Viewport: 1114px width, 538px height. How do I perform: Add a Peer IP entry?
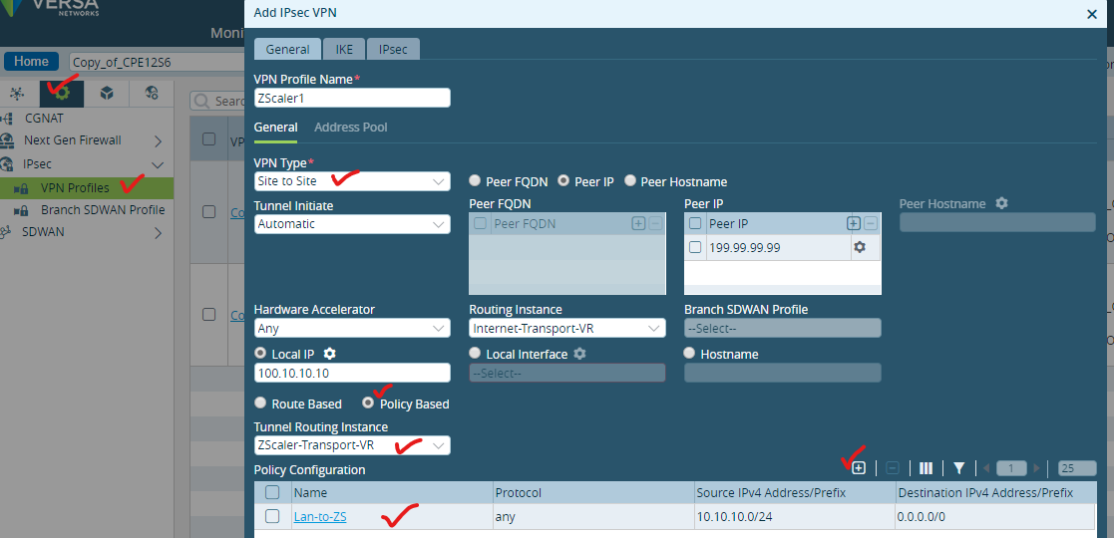click(x=854, y=223)
